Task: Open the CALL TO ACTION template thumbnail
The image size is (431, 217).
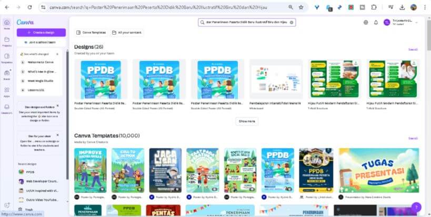Action: point(128,170)
